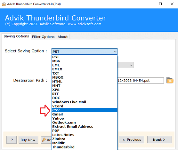This screenshot has width=178, height=150.
Task: Click the Next button
Action: [x=159, y=140]
